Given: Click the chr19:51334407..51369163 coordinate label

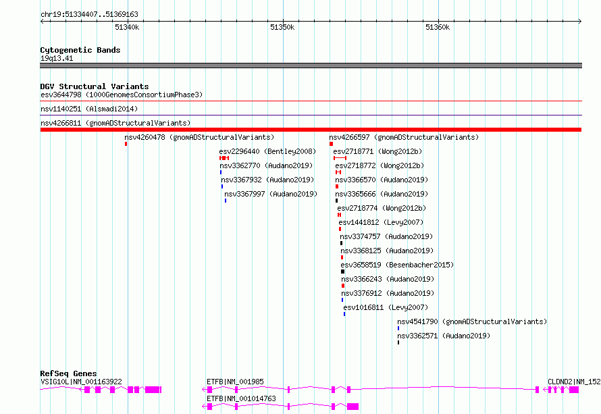Looking at the screenshot, I should [89, 14].
